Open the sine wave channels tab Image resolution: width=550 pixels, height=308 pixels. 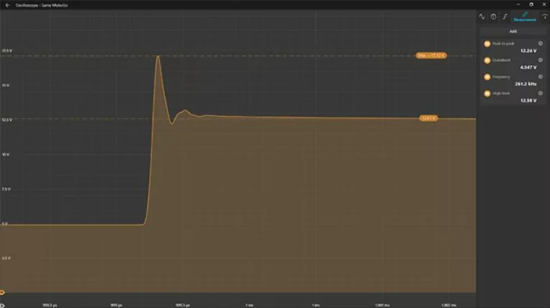[482, 16]
